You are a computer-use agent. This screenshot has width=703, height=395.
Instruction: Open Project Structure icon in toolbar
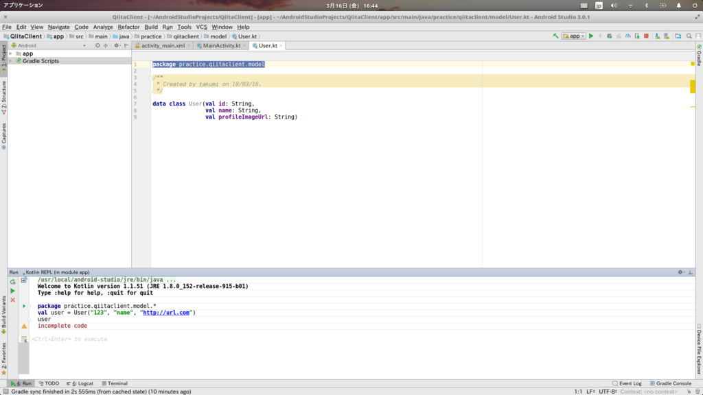coord(678,36)
